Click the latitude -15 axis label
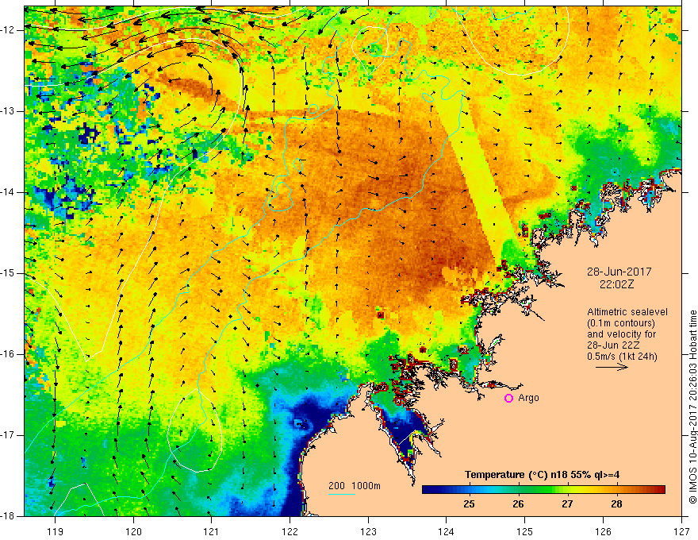 [x=8, y=273]
